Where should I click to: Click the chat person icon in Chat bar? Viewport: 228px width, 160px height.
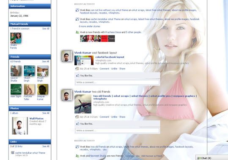click(x=199, y=158)
